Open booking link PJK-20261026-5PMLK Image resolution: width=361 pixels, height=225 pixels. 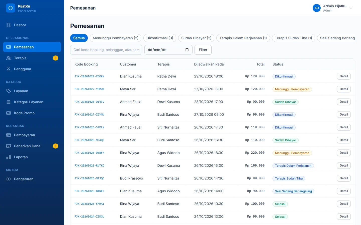click(x=89, y=127)
